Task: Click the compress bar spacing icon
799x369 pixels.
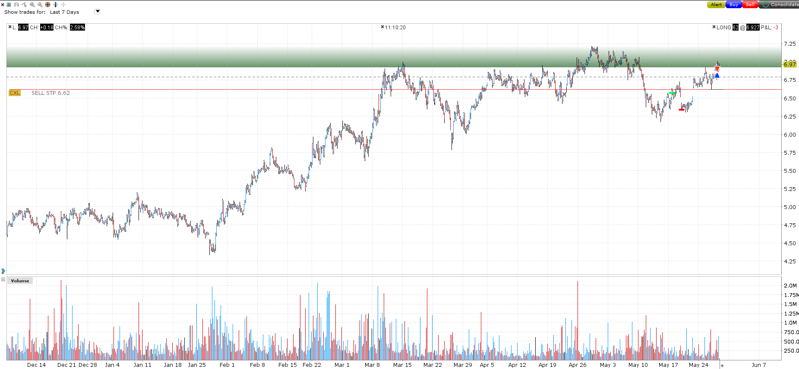Action: [x=63, y=4]
